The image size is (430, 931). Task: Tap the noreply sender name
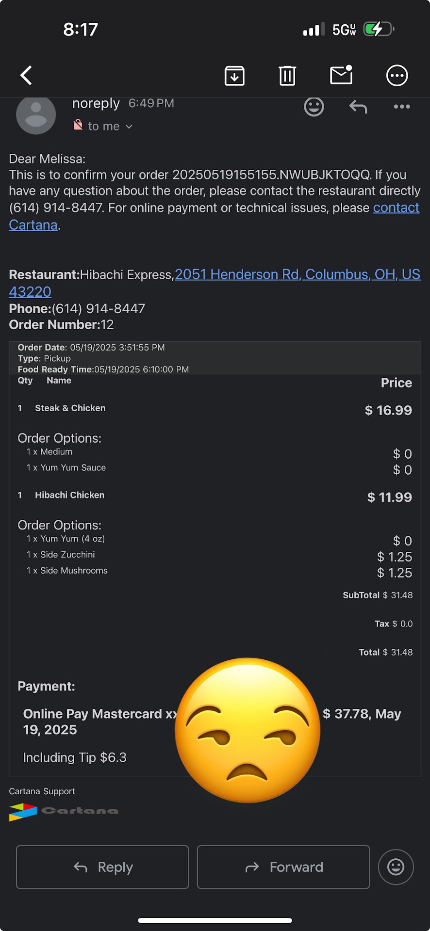(96, 103)
